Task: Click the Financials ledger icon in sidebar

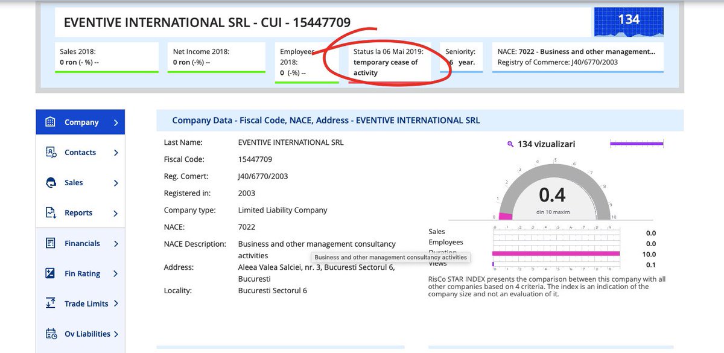Action: click(x=51, y=243)
